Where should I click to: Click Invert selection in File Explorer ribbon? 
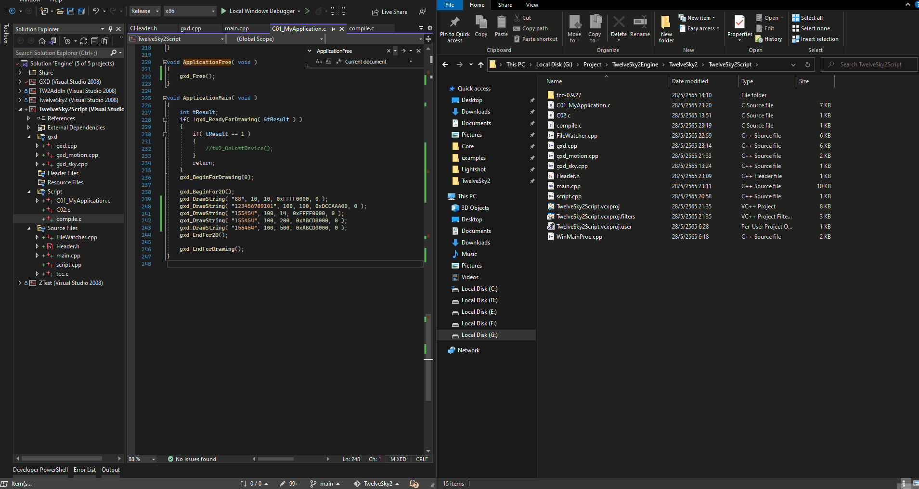(815, 39)
